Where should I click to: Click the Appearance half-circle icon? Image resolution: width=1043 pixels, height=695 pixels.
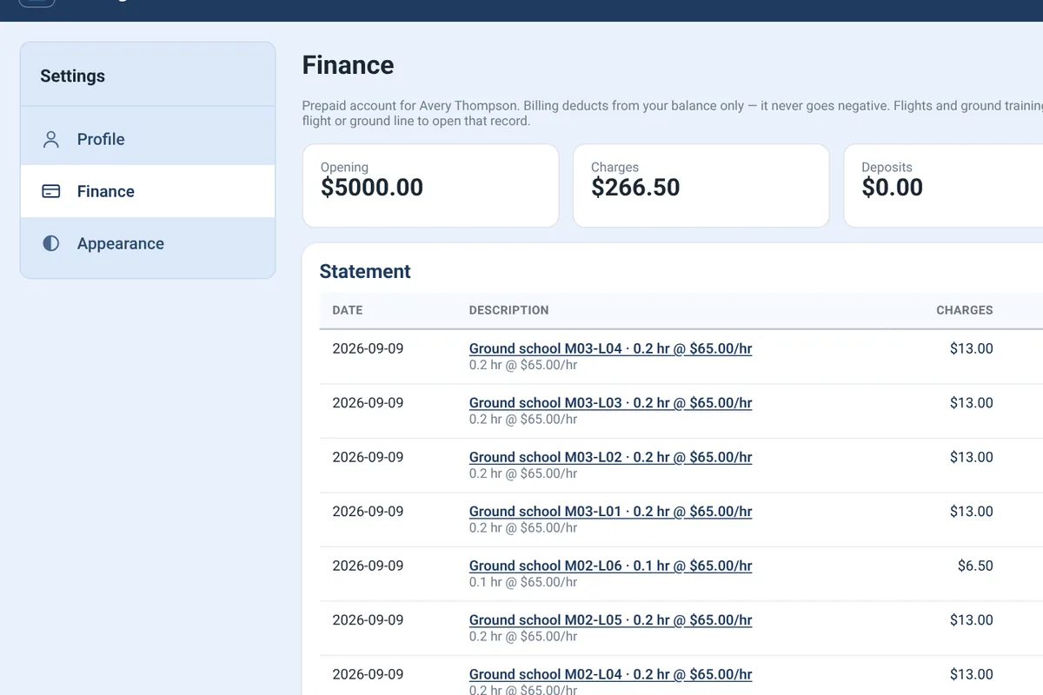click(51, 243)
